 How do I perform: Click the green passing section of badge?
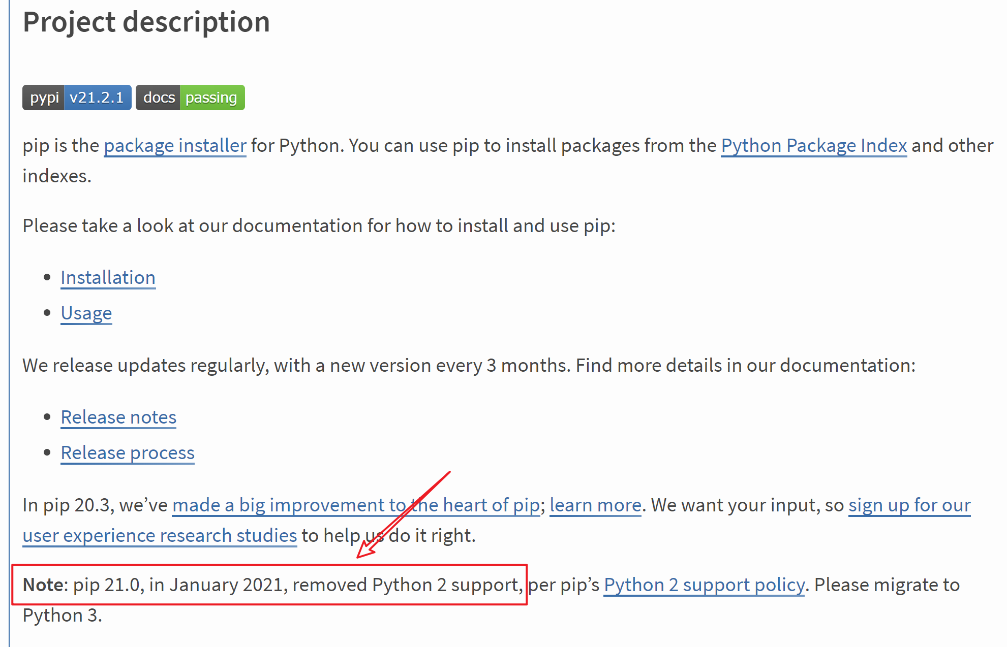tap(212, 97)
